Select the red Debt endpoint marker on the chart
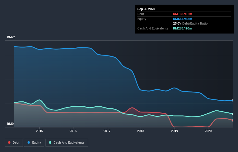 pos(233,121)
